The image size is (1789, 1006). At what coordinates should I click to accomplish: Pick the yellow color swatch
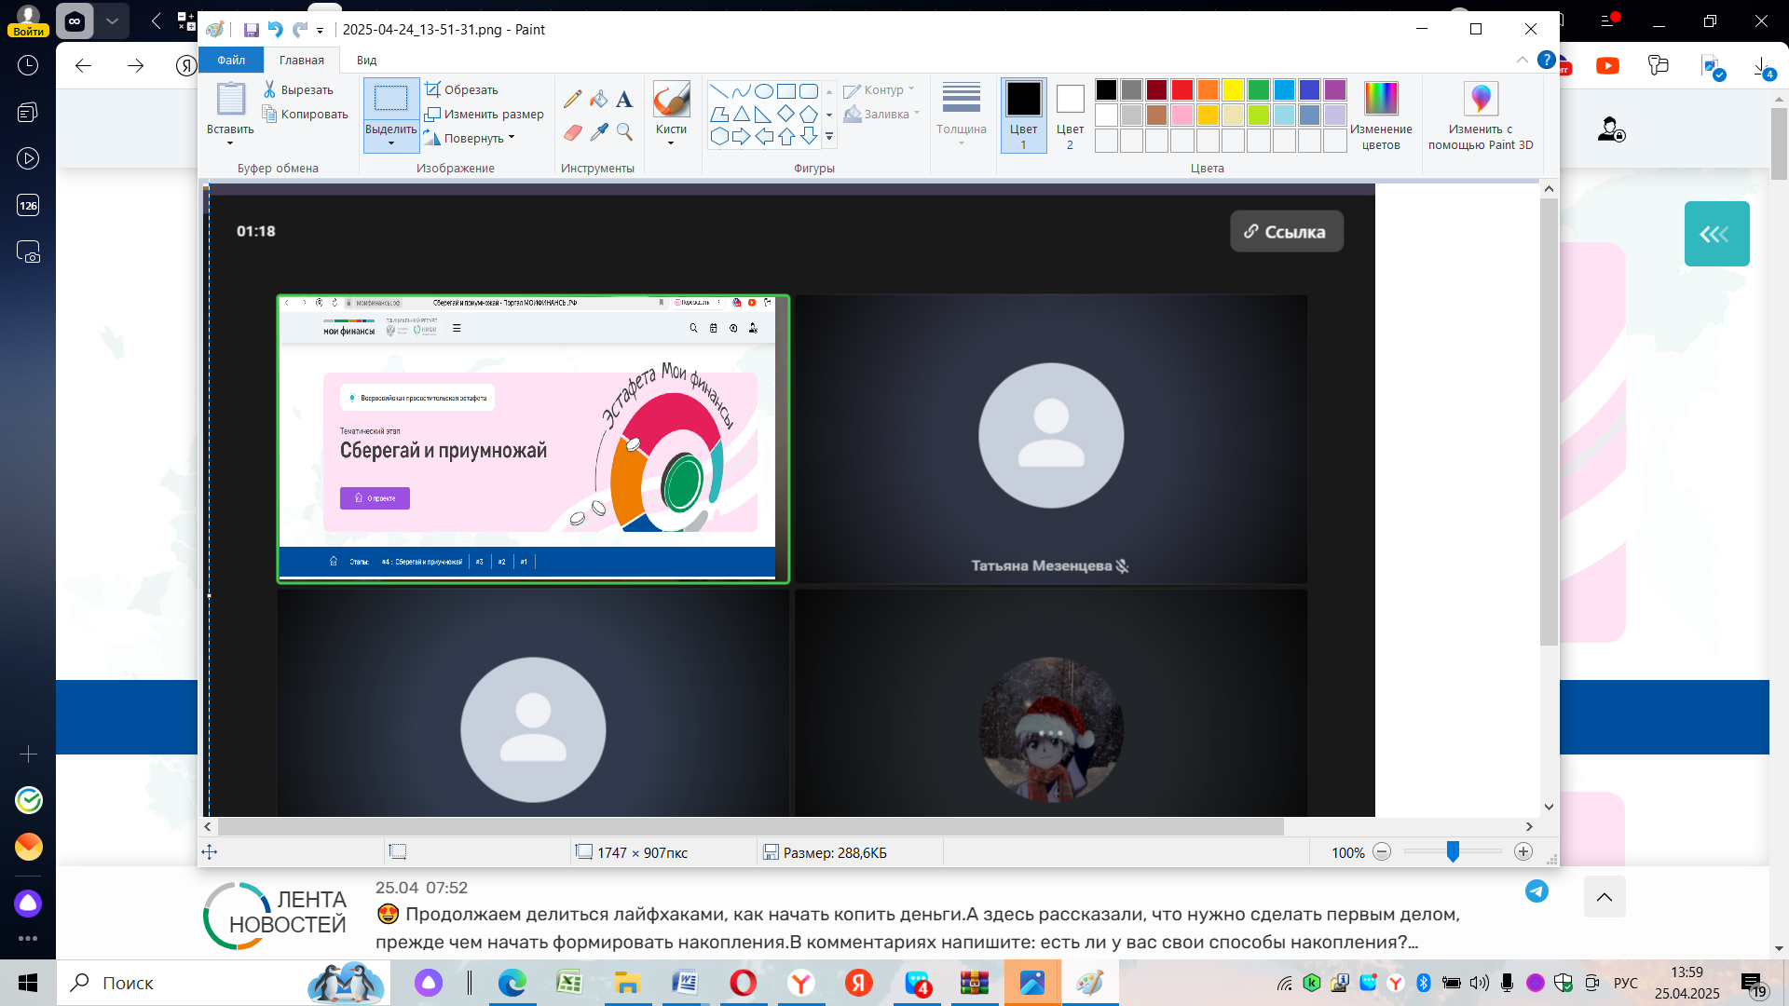click(1233, 90)
